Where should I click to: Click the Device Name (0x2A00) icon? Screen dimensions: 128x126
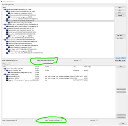tap(7, 76)
